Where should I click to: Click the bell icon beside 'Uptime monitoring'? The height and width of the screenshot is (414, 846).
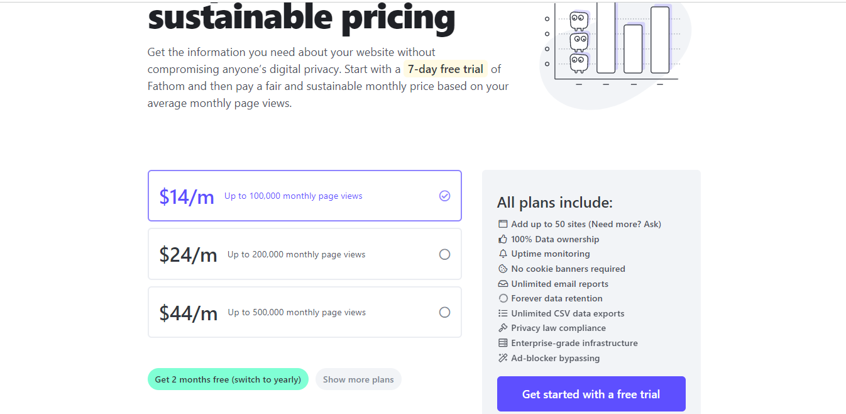click(503, 254)
